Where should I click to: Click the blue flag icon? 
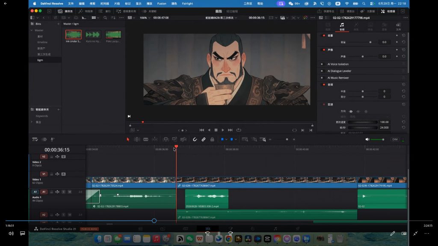(x=222, y=139)
